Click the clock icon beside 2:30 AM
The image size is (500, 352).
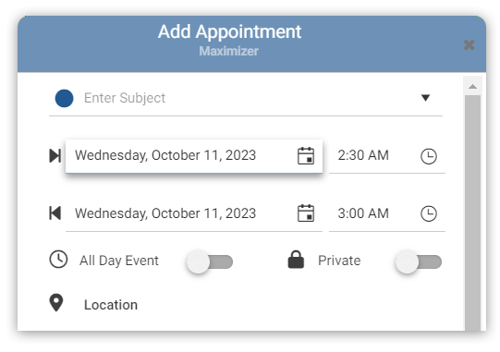(429, 156)
